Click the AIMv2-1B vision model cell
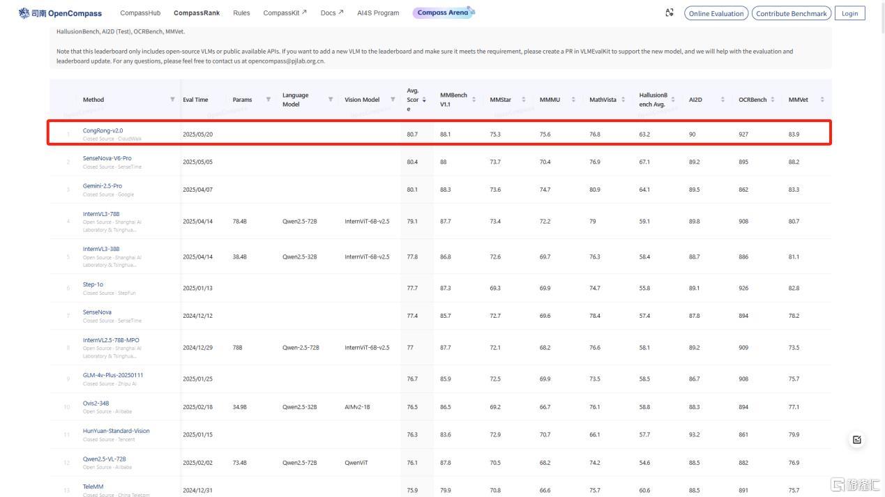Viewport: 885px width, 497px height. pyautogui.click(x=357, y=406)
